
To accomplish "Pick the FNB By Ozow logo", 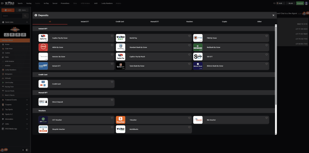I will coord(198,38).
